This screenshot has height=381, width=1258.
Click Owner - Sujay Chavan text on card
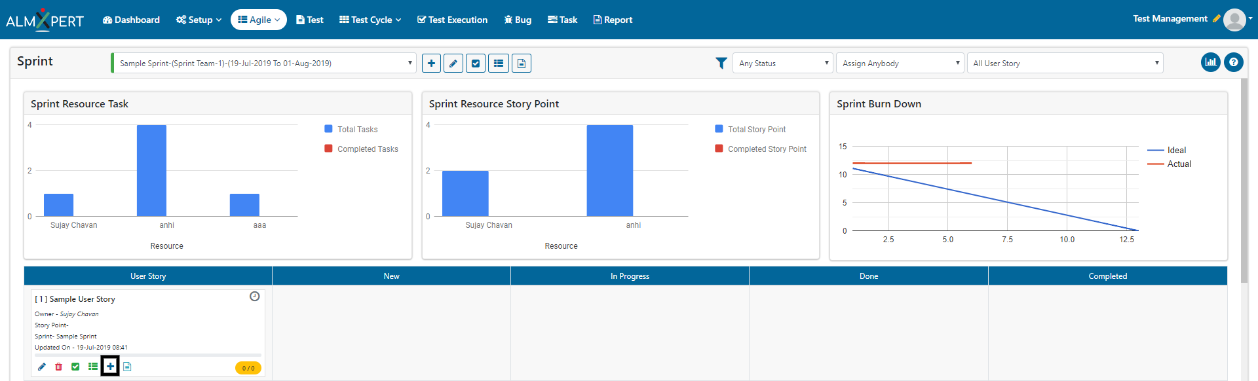pyautogui.click(x=67, y=314)
